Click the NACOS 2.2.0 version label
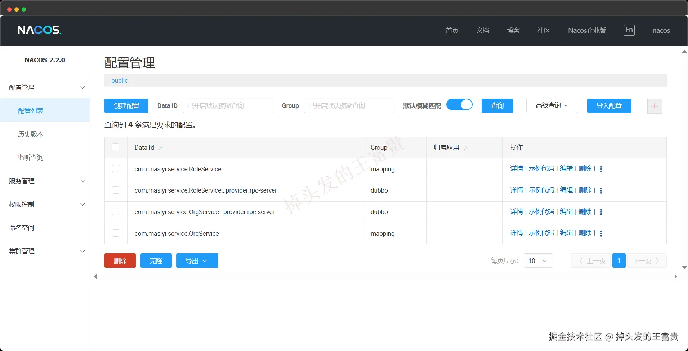The image size is (688, 351). pos(45,60)
